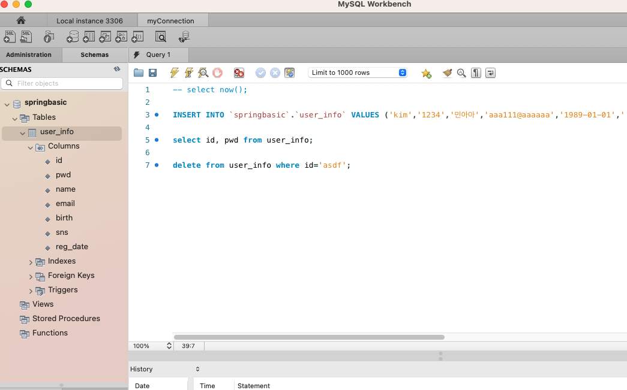Click the INSERT INTO statement line
627x390 pixels.
coord(398,115)
